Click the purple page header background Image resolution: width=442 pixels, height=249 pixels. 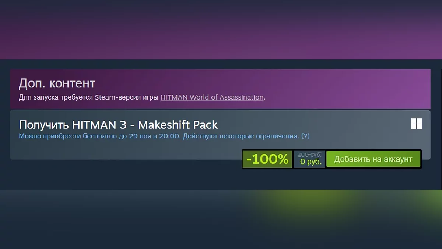coord(221,30)
